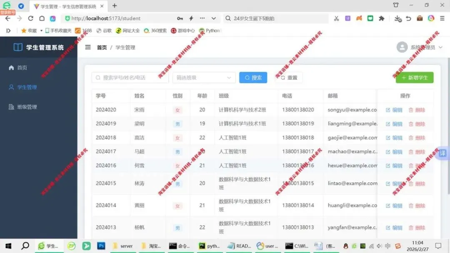Click the user avatar icon
This screenshot has width=450, height=253.
pyautogui.click(x=402, y=47)
